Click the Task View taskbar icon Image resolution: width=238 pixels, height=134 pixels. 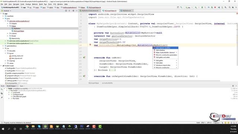(x=21, y=129)
